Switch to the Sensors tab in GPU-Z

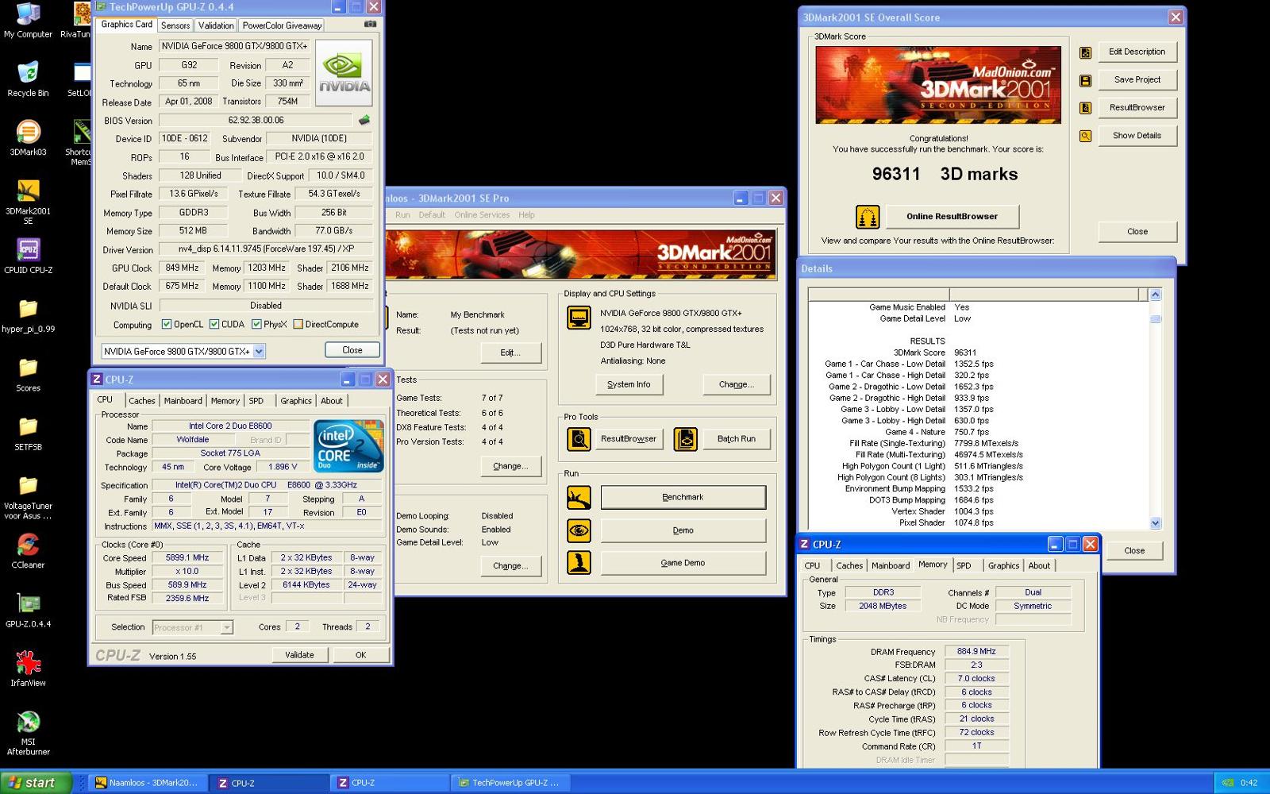tap(175, 25)
